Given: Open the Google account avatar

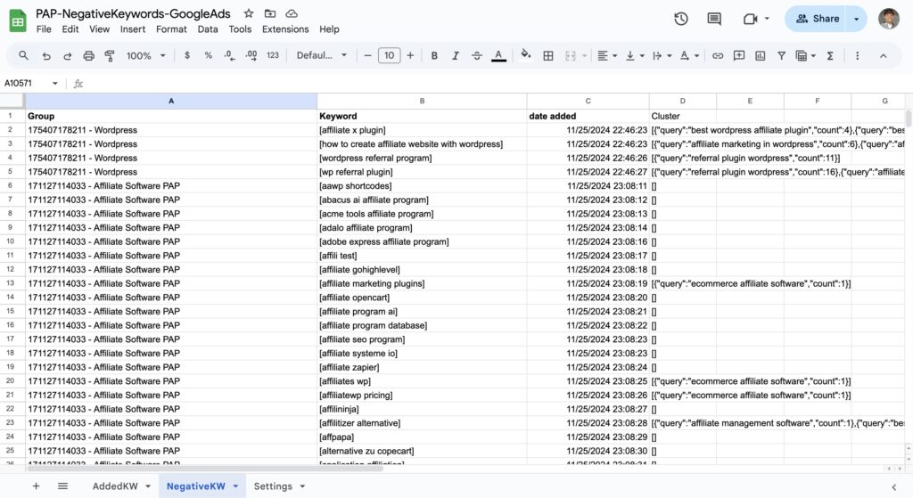Looking at the screenshot, I should (889, 19).
